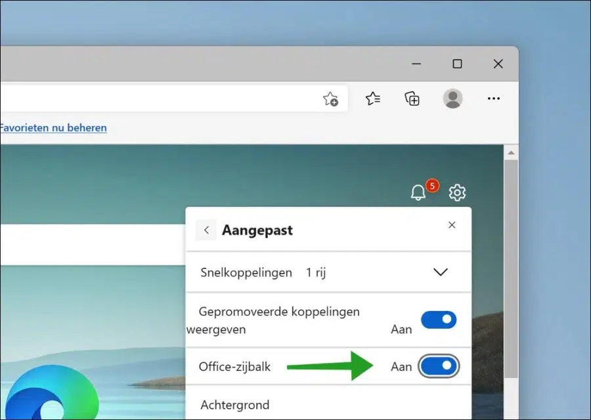Viewport: 591px width, 420px height.
Task: Click the scrollbar up arrow
Action: pos(511,152)
